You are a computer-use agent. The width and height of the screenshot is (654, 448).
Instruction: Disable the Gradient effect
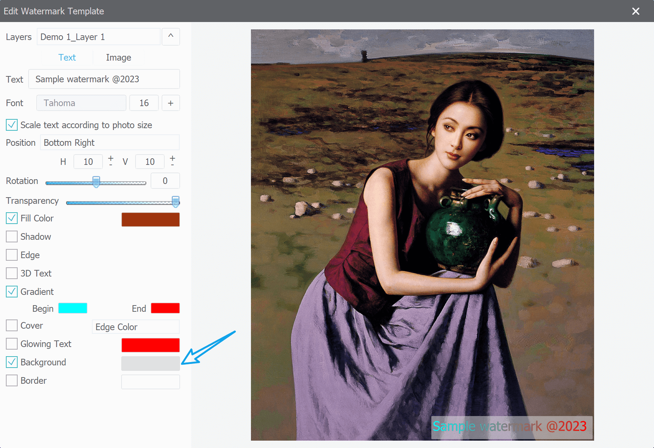click(11, 292)
